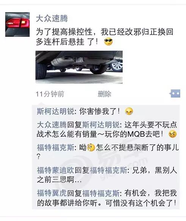Open 斯柯达明锐 in the 回复 line
Viewport: 186px width, 221px height.
pos(101,125)
